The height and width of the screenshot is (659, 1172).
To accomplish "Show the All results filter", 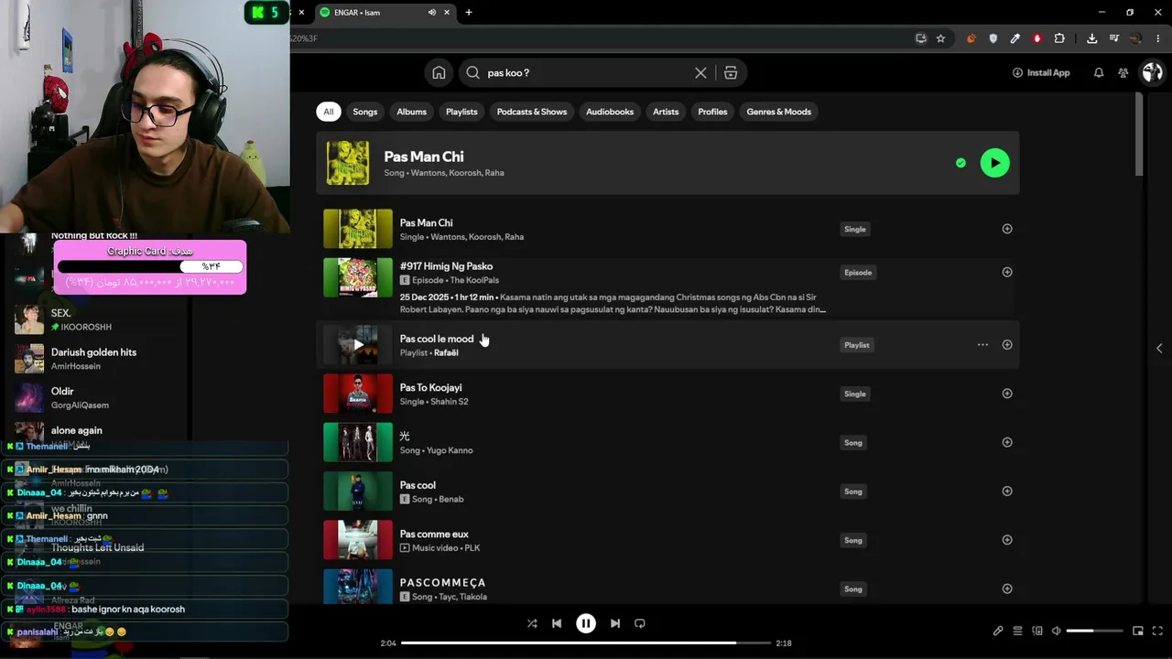I will pos(328,112).
